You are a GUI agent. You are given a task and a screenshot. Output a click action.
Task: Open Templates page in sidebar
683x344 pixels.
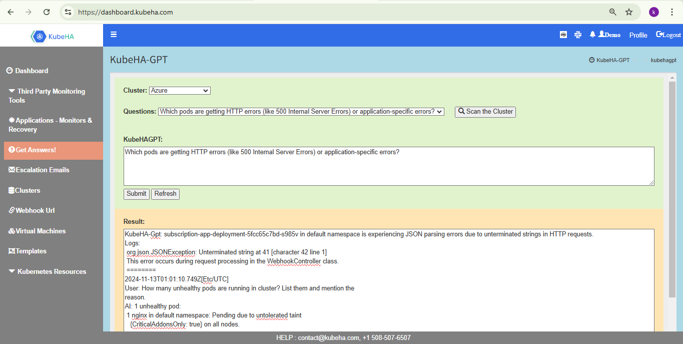coord(27,251)
